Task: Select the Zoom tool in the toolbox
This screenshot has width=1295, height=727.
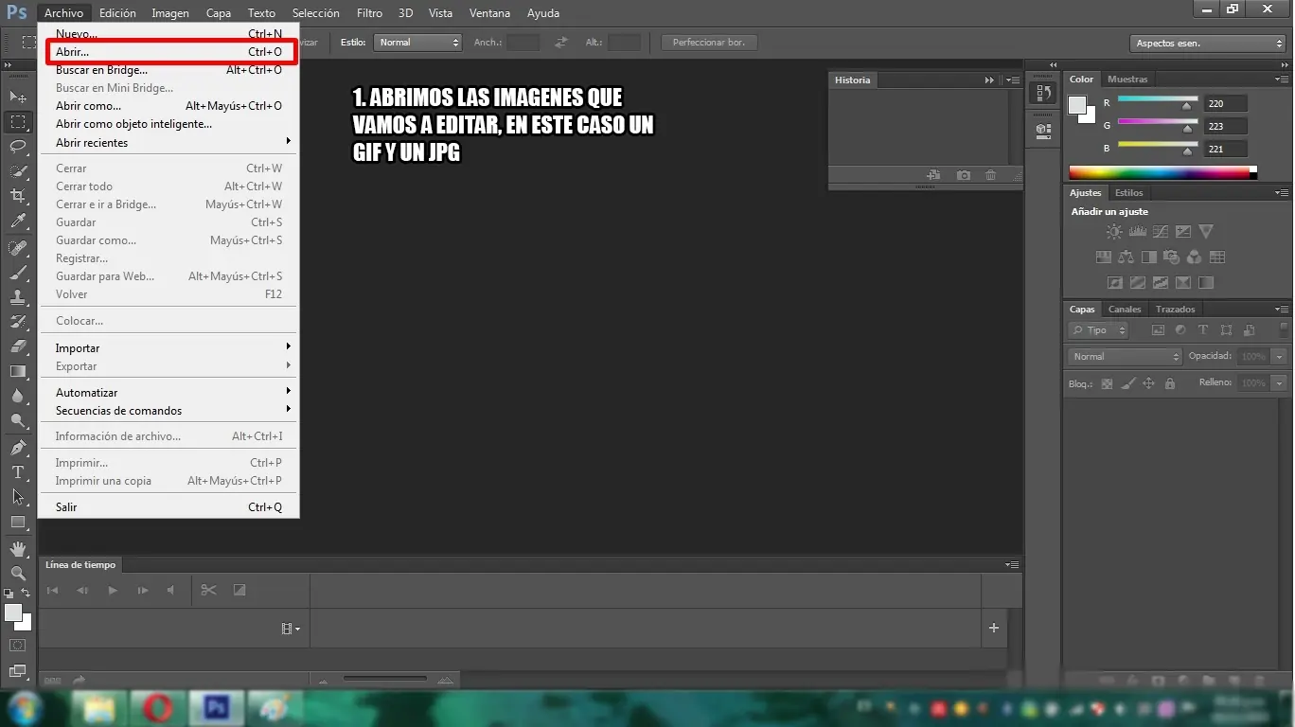Action: (x=18, y=573)
